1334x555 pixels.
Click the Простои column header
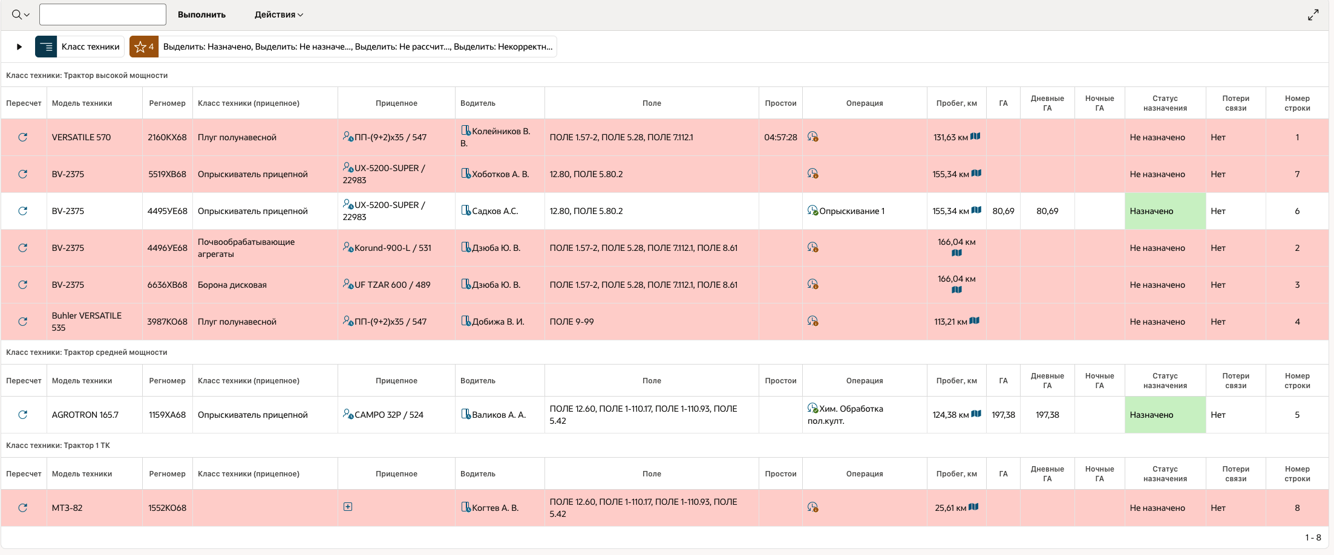click(x=780, y=103)
